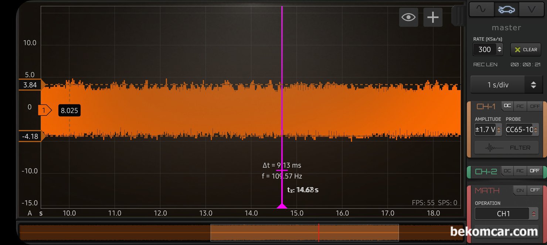Viewport: 547px width, 245px height.
Task: Toggle the eye visibility button on the graph
Action: point(408,17)
